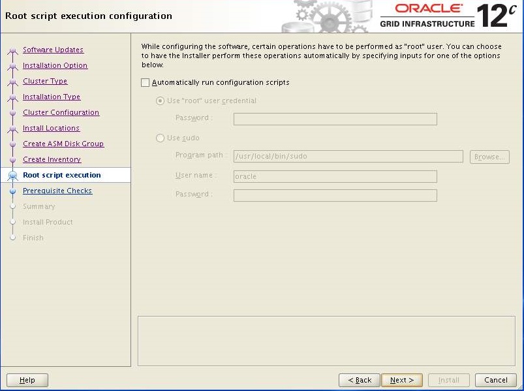Click the Summary step node icon
Image resolution: width=524 pixels, height=391 pixels.
point(12,206)
